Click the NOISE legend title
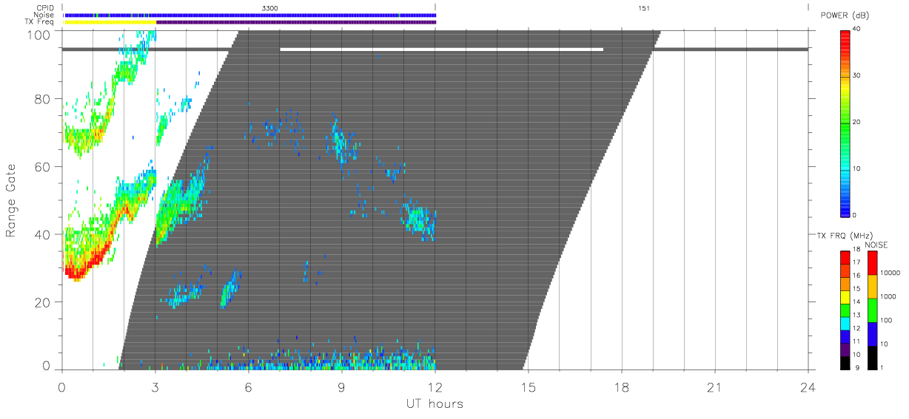This screenshot has height=419, width=909. click(877, 245)
